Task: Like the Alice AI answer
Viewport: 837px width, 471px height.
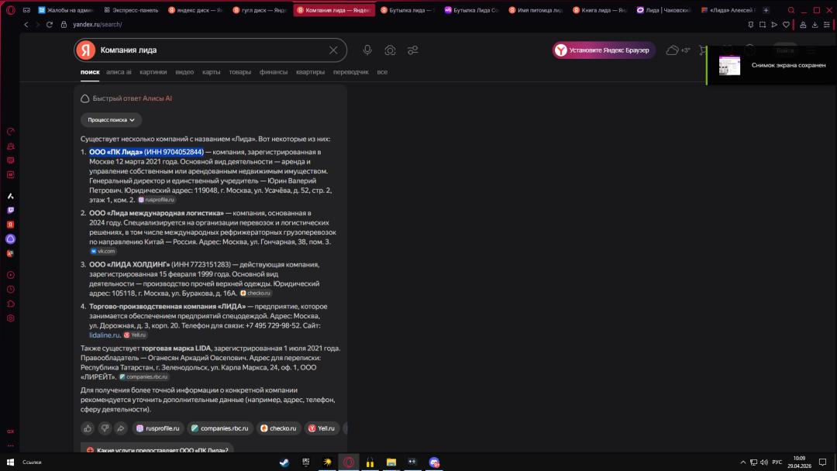Action: click(x=88, y=428)
